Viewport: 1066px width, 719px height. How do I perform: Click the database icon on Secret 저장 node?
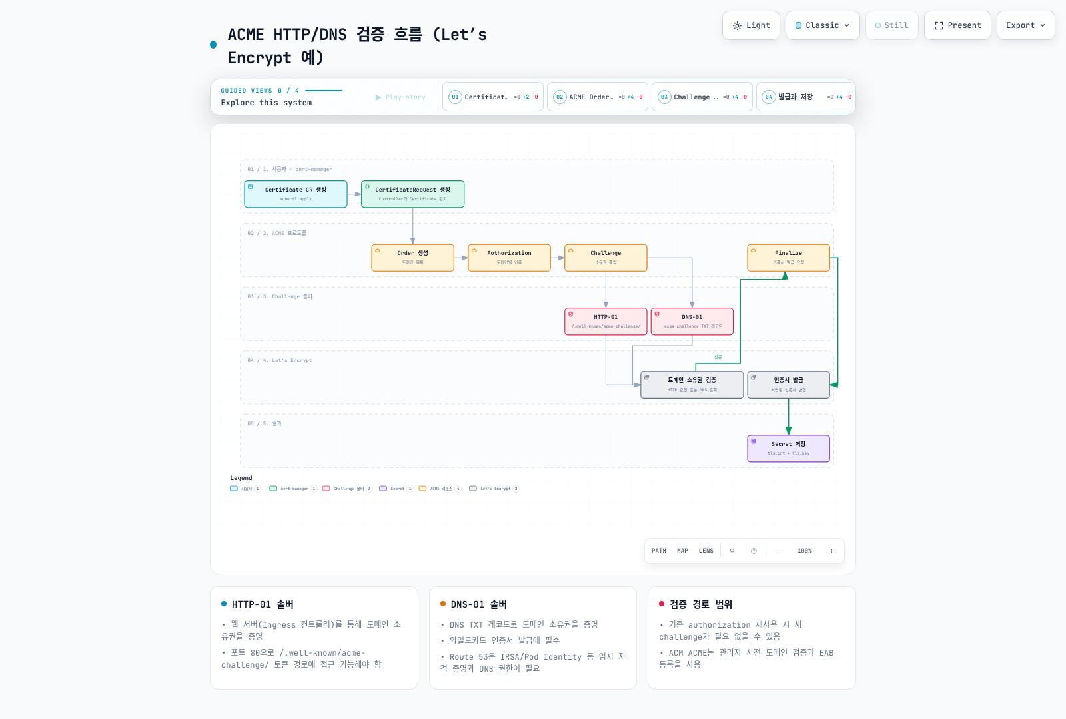pos(754,441)
